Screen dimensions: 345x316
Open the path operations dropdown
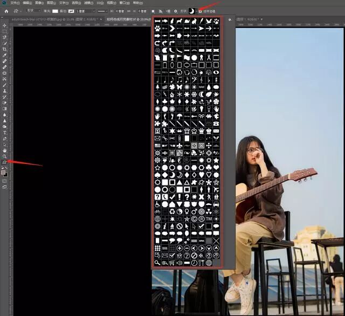click(153, 11)
